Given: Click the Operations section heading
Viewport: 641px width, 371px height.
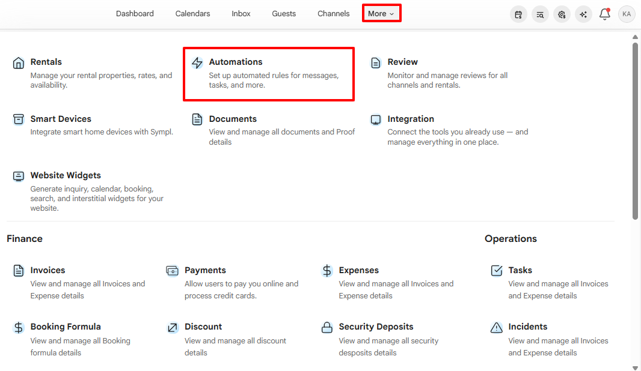Looking at the screenshot, I should (x=511, y=239).
